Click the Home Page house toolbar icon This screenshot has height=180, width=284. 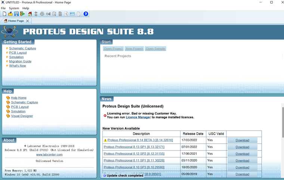(30, 14)
